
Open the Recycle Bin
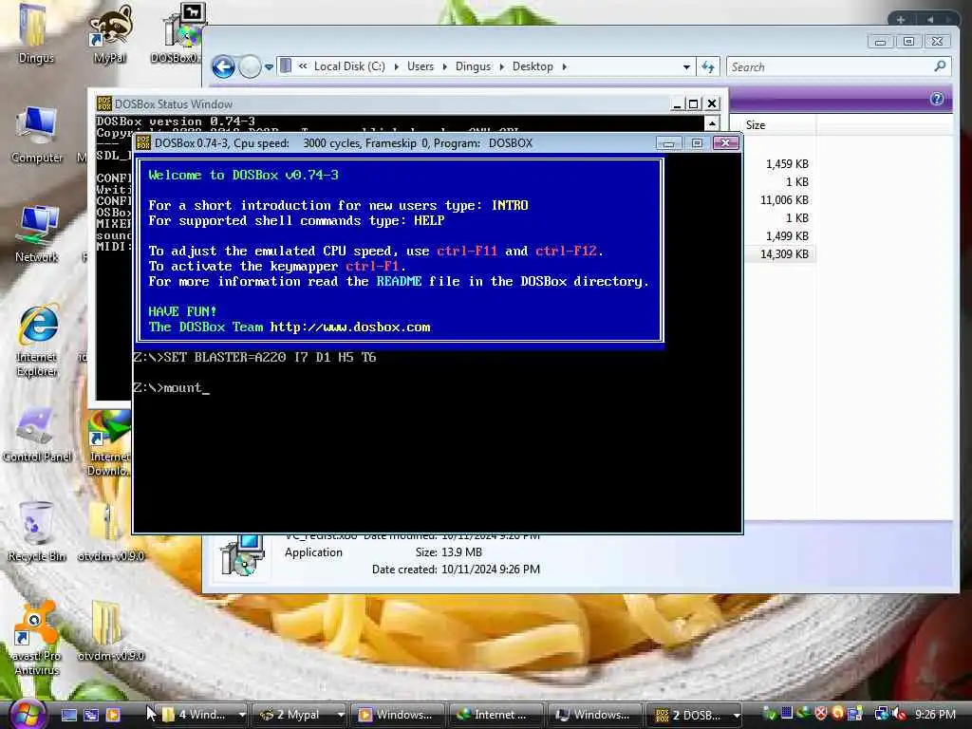[x=37, y=532]
